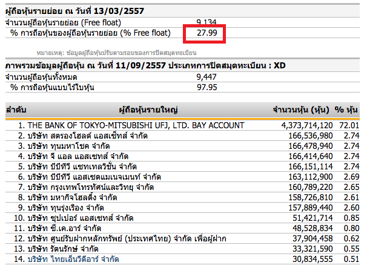Select บริษัท ทุนรุ่งเรือง จำกัด

click(x=66, y=208)
